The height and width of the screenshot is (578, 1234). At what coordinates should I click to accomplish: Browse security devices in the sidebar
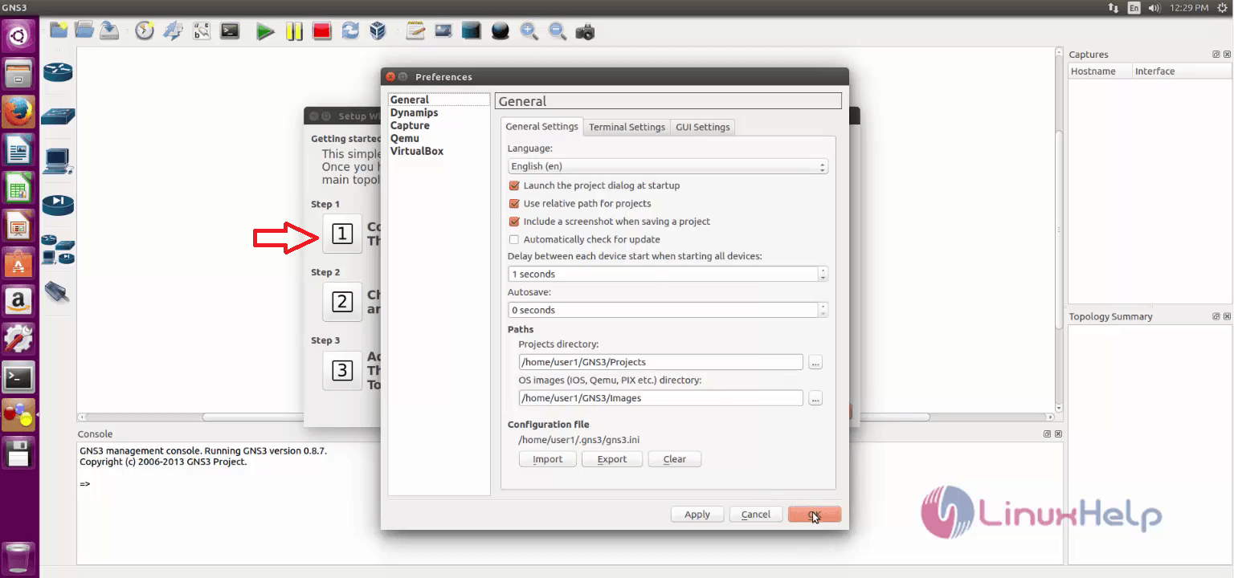(58, 204)
